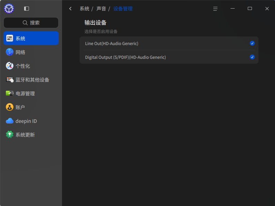275x206 pixels.
Task: Open the 系统更新 section
Action: (x=31, y=134)
